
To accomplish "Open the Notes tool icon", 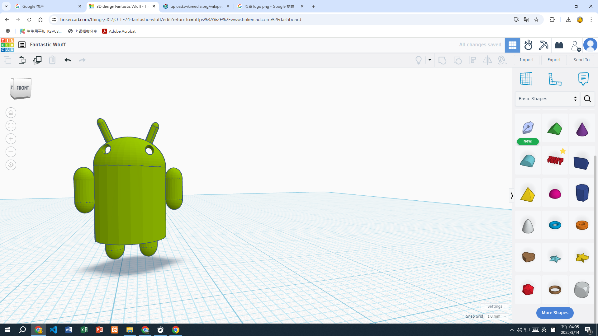I will click(x=583, y=79).
